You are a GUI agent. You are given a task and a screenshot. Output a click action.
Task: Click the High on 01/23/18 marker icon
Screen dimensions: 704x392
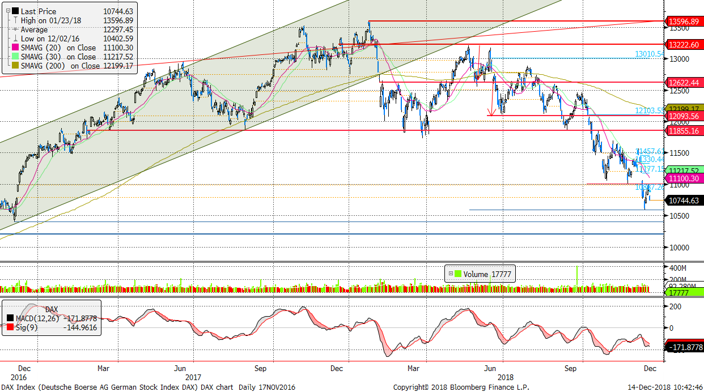15,20
